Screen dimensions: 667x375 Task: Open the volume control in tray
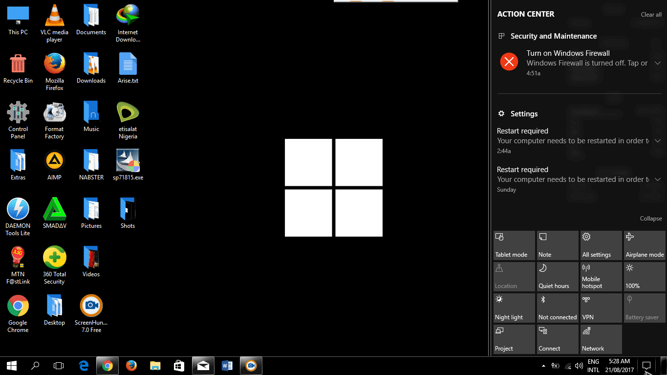[x=579, y=366]
